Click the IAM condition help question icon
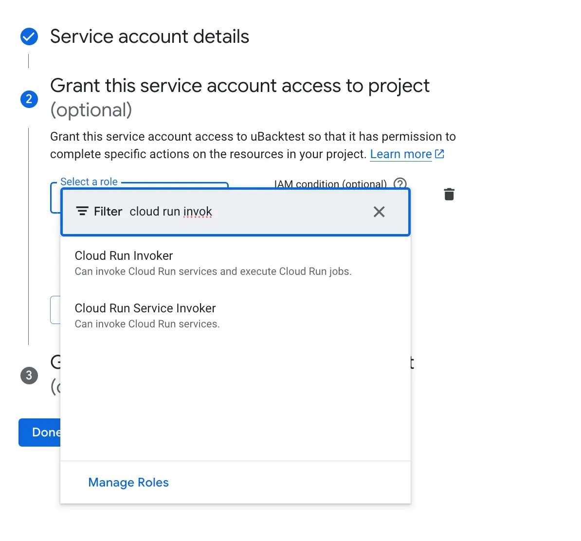The width and height of the screenshot is (581, 541). (x=400, y=184)
